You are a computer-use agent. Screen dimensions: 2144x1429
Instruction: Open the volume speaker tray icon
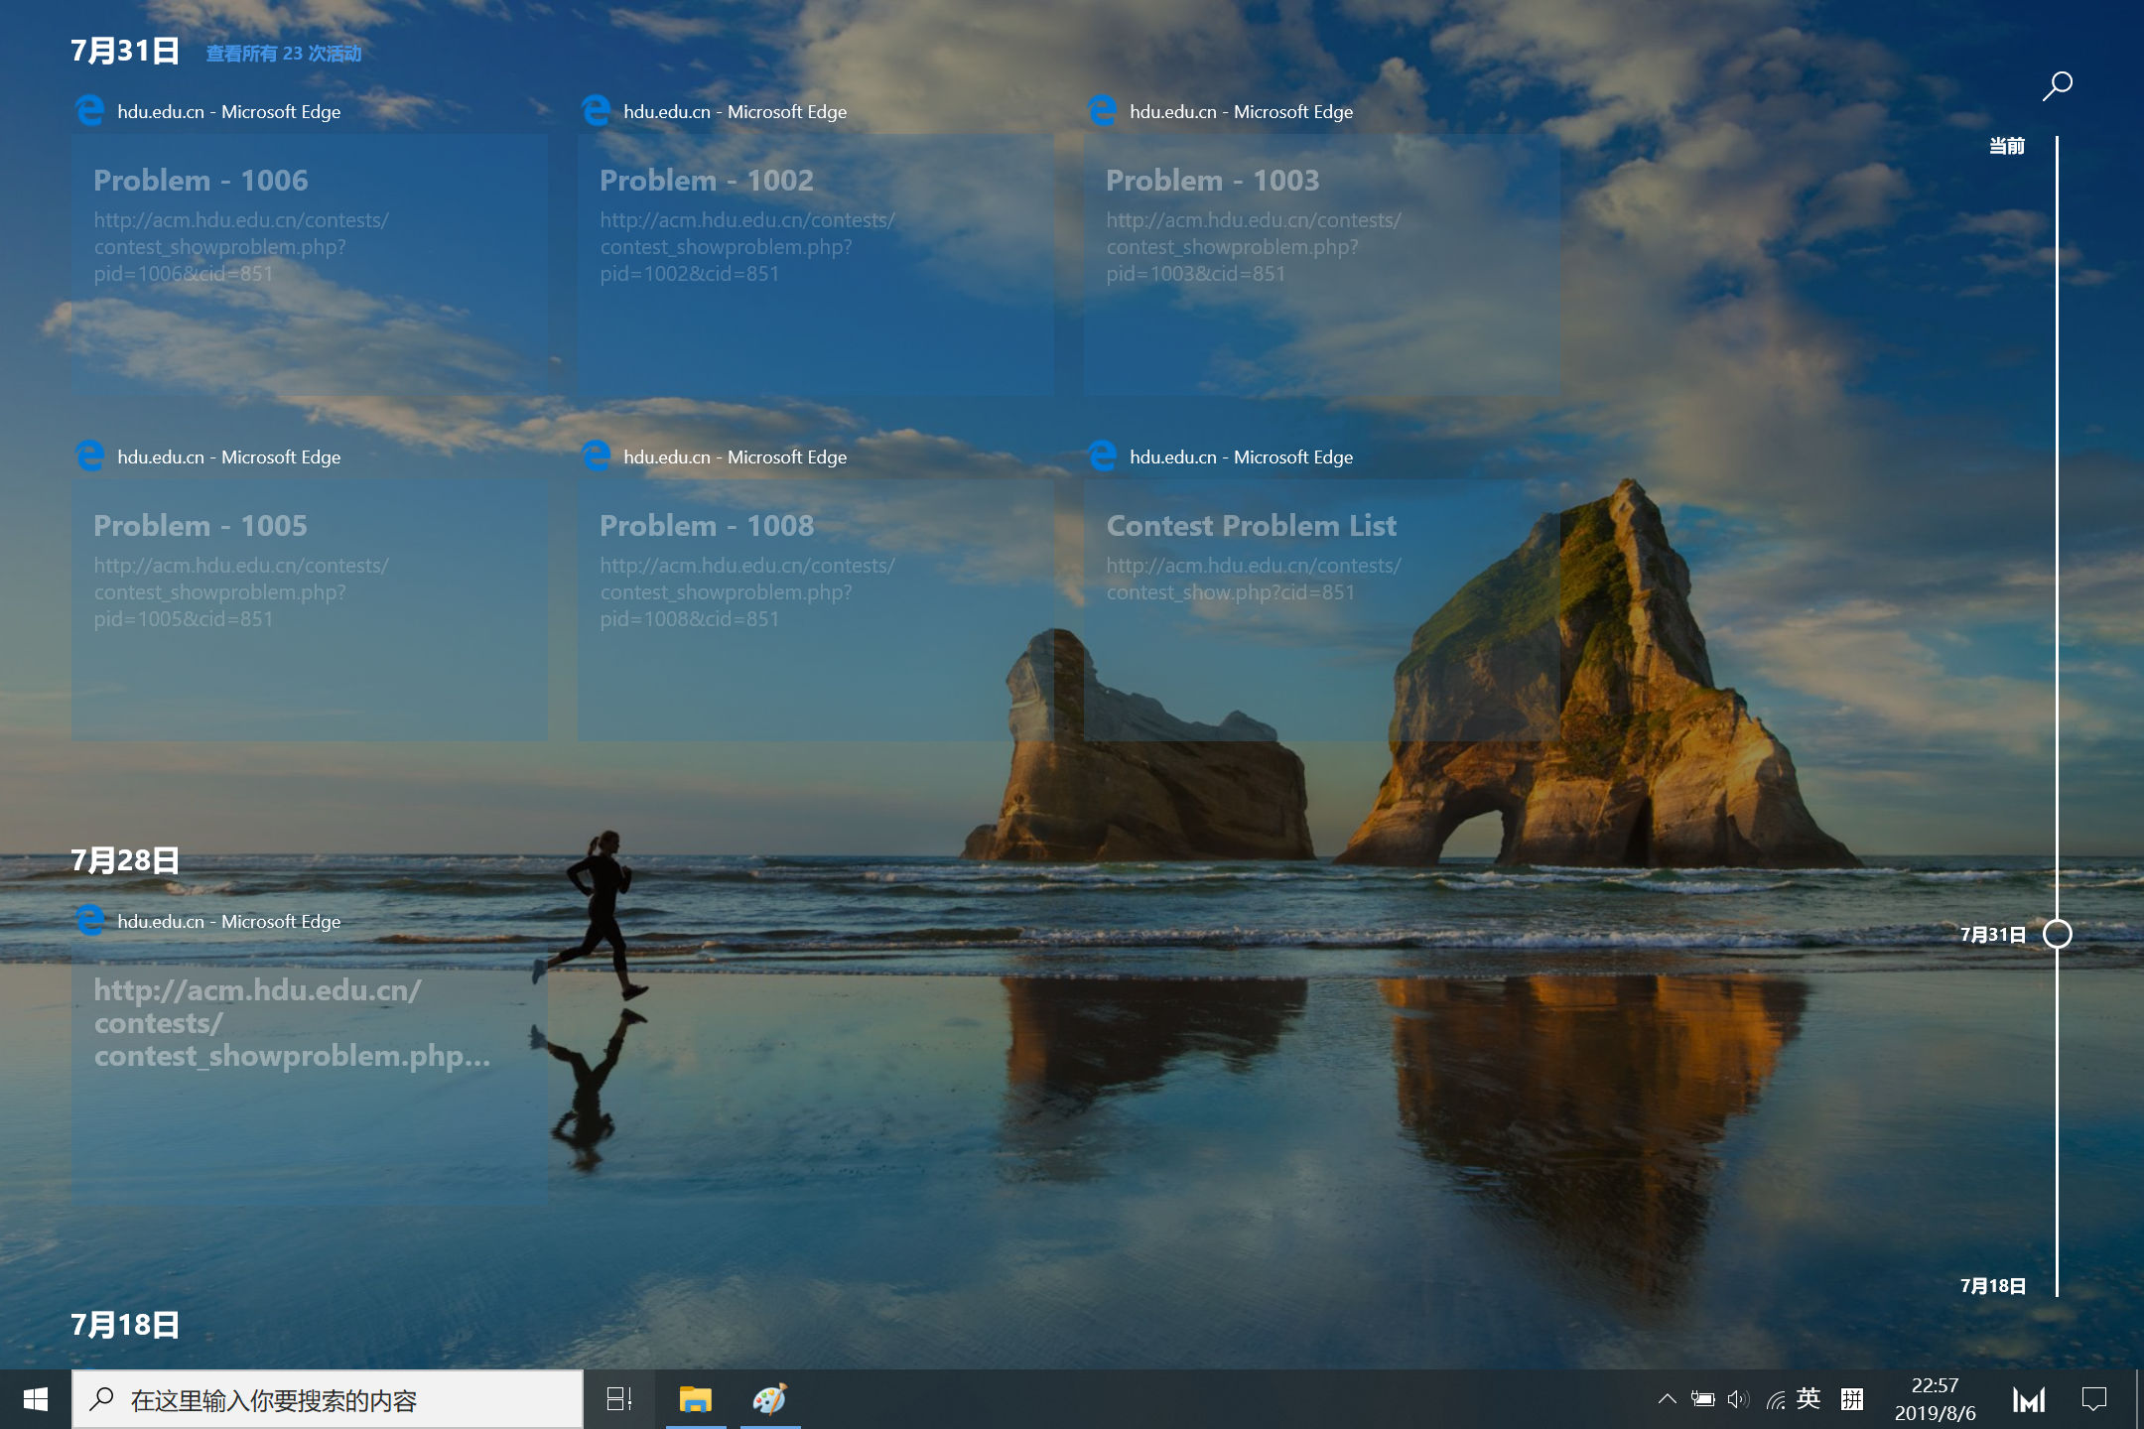coord(1737,1399)
